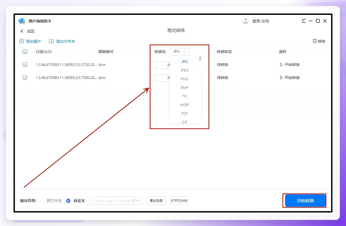The image size is (346, 226).
Task: Click the 图片编辑助手 app logo icon
Action: [22, 21]
